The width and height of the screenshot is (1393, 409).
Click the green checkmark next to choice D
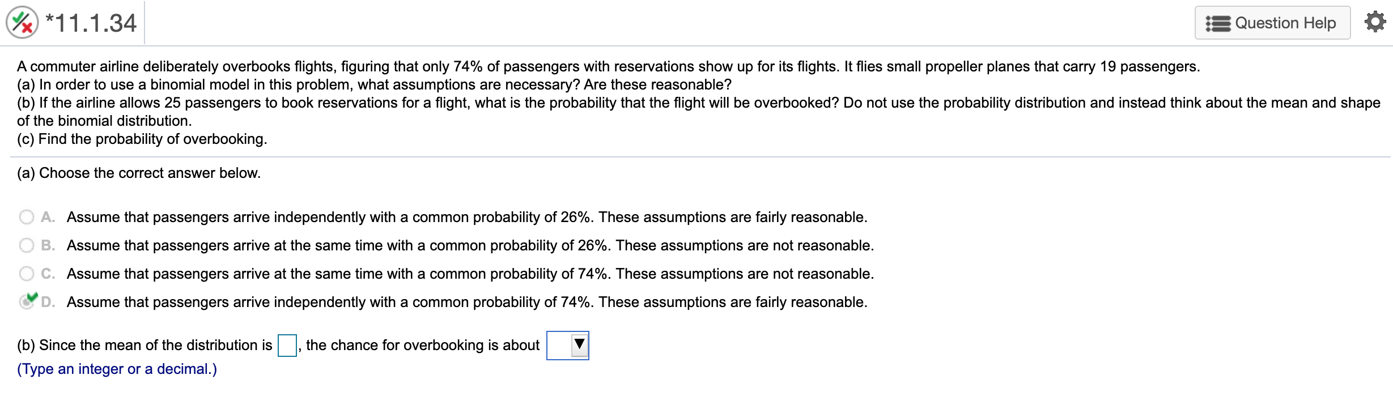pyautogui.click(x=32, y=297)
